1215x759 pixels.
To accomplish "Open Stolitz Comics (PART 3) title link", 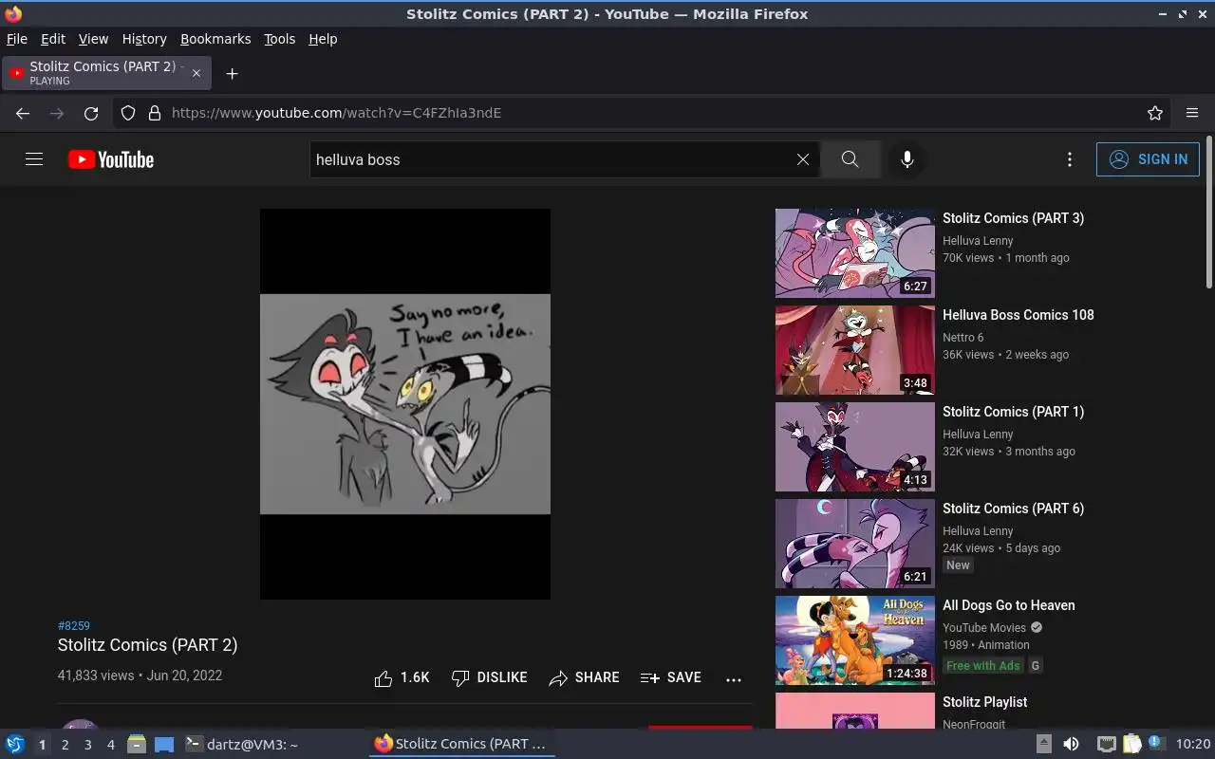I will tap(1013, 218).
